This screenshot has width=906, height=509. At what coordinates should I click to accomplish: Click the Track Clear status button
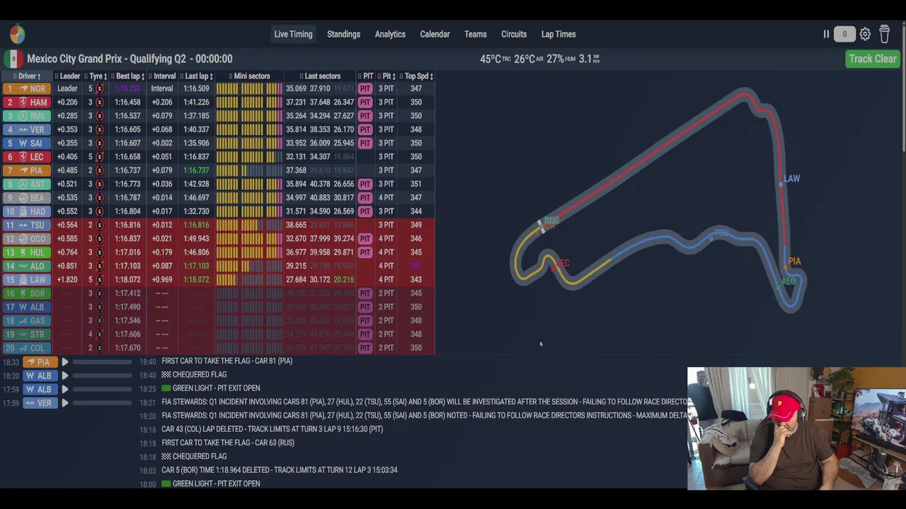873,59
